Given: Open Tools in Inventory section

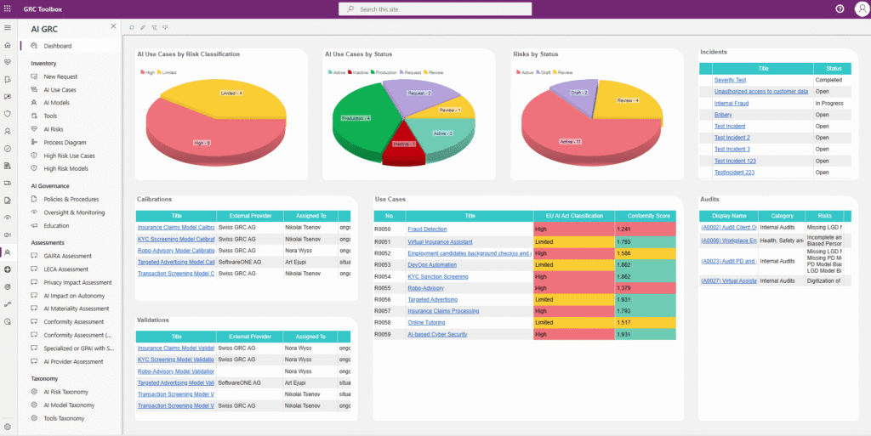Looking at the screenshot, I should tap(50, 116).
